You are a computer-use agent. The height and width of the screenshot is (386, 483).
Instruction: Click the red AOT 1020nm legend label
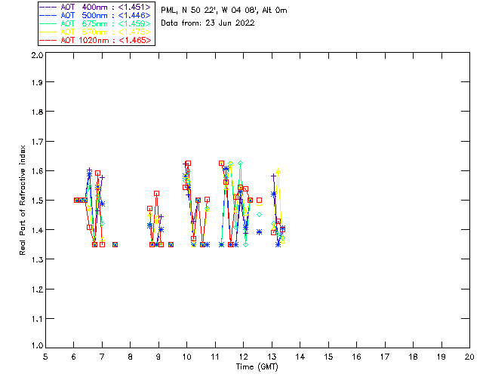pos(85,40)
